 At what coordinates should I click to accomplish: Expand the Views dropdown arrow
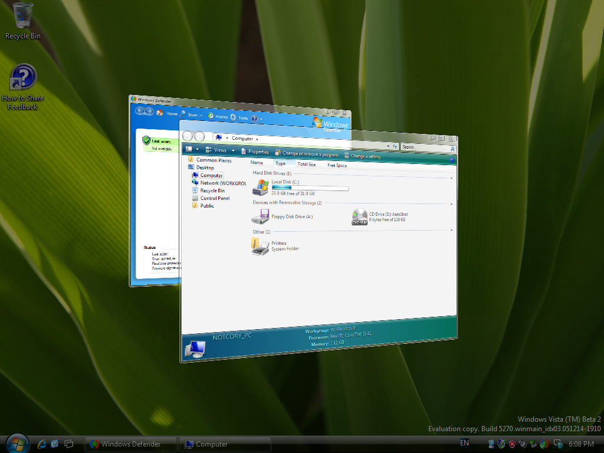click(233, 150)
